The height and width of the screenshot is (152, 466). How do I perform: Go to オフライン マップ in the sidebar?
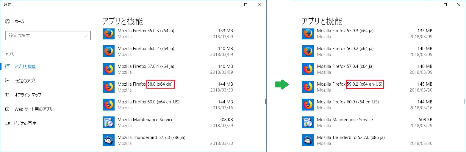coord(28,95)
